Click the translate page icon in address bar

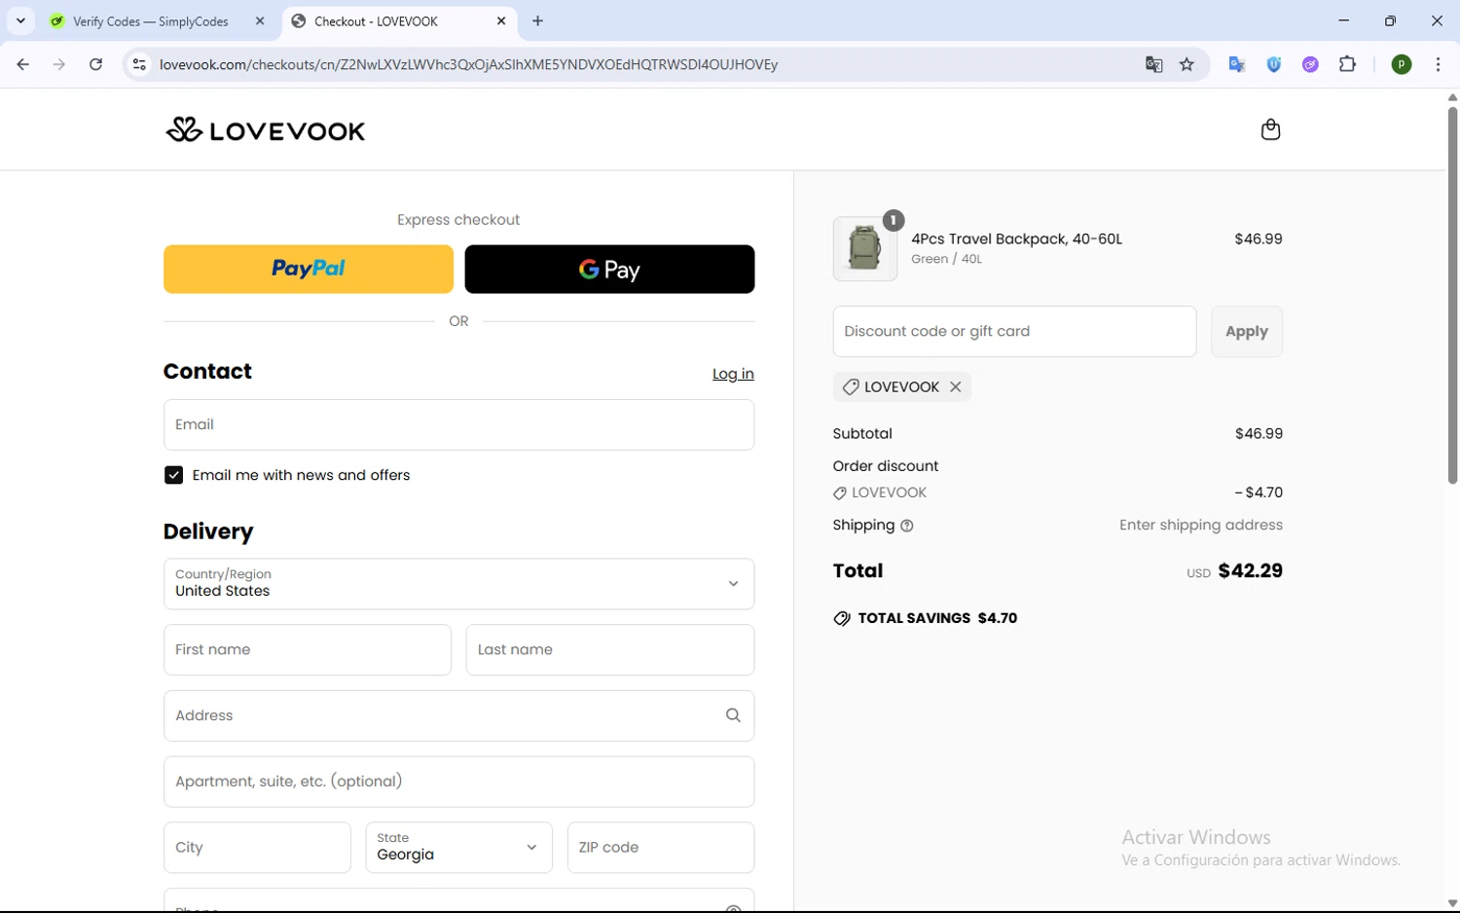tap(1153, 64)
